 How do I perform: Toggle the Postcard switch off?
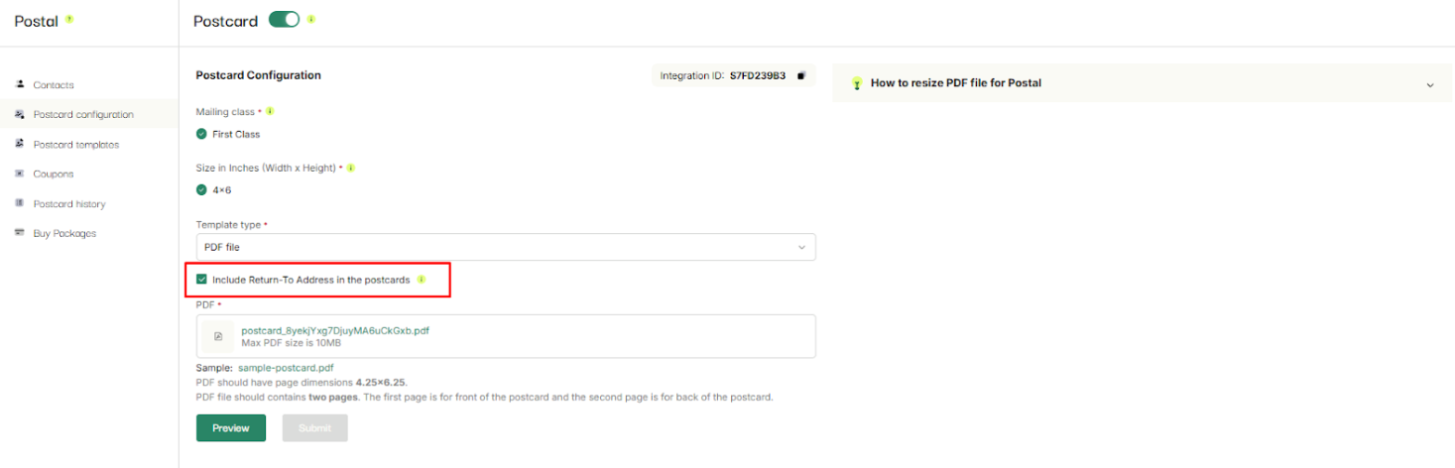pos(284,20)
